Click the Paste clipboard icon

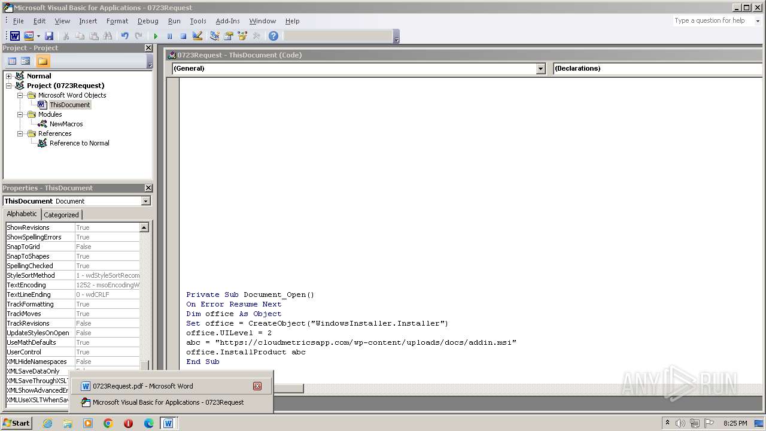coord(94,36)
